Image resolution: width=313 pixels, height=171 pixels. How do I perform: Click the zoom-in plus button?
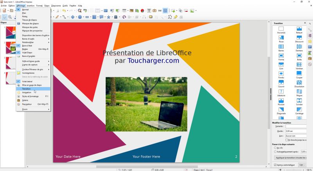[304, 169]
